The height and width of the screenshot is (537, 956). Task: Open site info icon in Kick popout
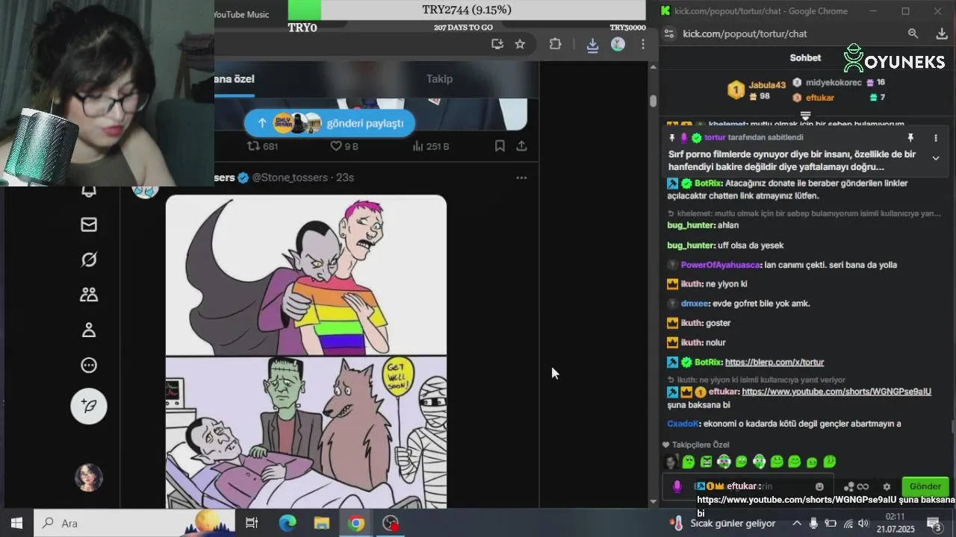pyautogui.click(x=669, y=34)
